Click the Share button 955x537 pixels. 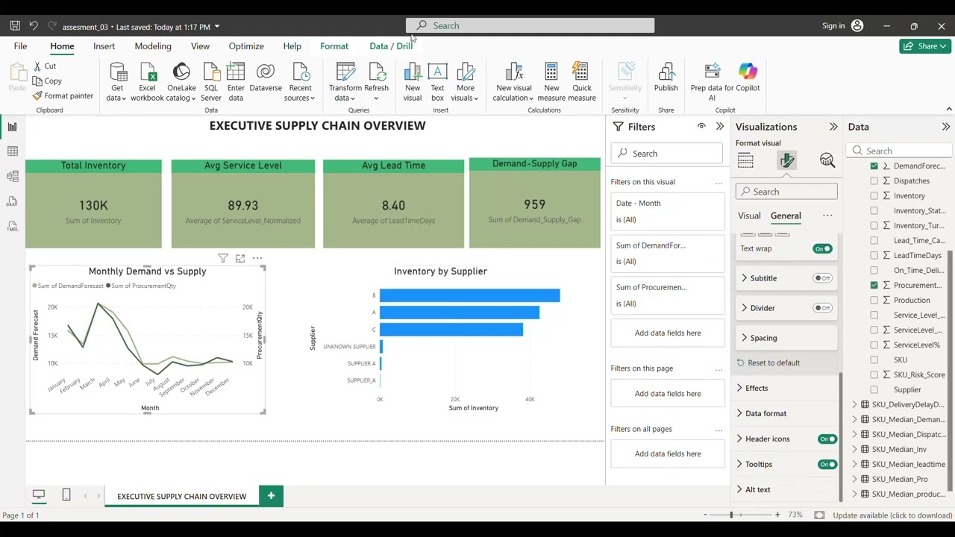coord(925,46)
